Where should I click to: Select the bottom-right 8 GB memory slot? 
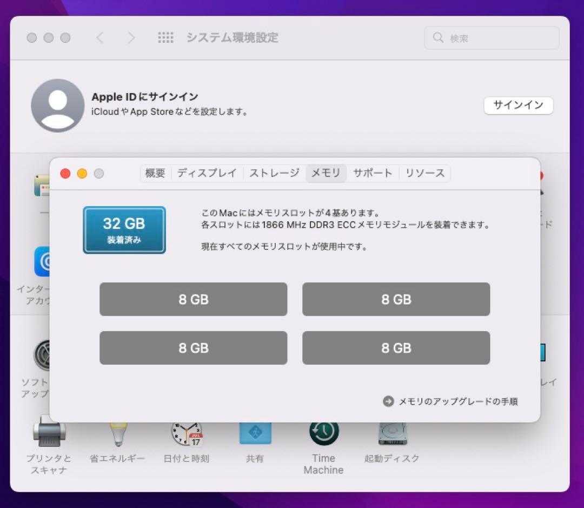pos(396,348)
